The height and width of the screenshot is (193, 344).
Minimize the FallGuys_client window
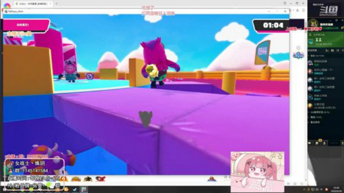pos(269,11)
